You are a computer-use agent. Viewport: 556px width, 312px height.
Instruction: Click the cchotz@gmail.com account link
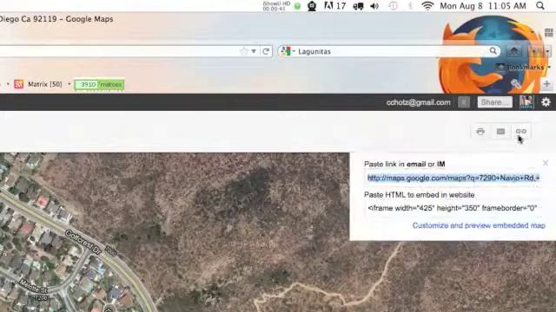pyautogui.click(x=419, y=102)
